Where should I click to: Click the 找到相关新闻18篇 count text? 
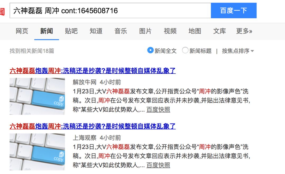pyautogui.click(x=32, y=51)
